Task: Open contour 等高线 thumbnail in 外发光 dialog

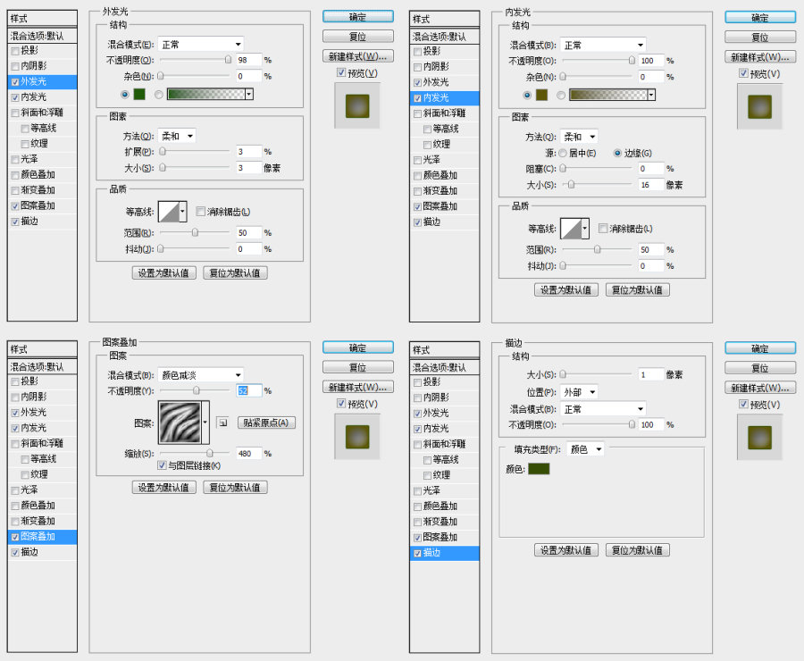Action: click(169, 212)
